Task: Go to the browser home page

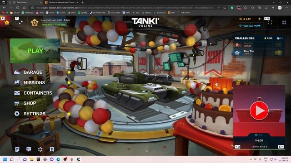Action: click(x=24, y=8)
